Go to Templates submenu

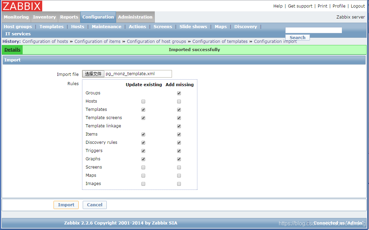pyautogui.click(x=51, y=26)
